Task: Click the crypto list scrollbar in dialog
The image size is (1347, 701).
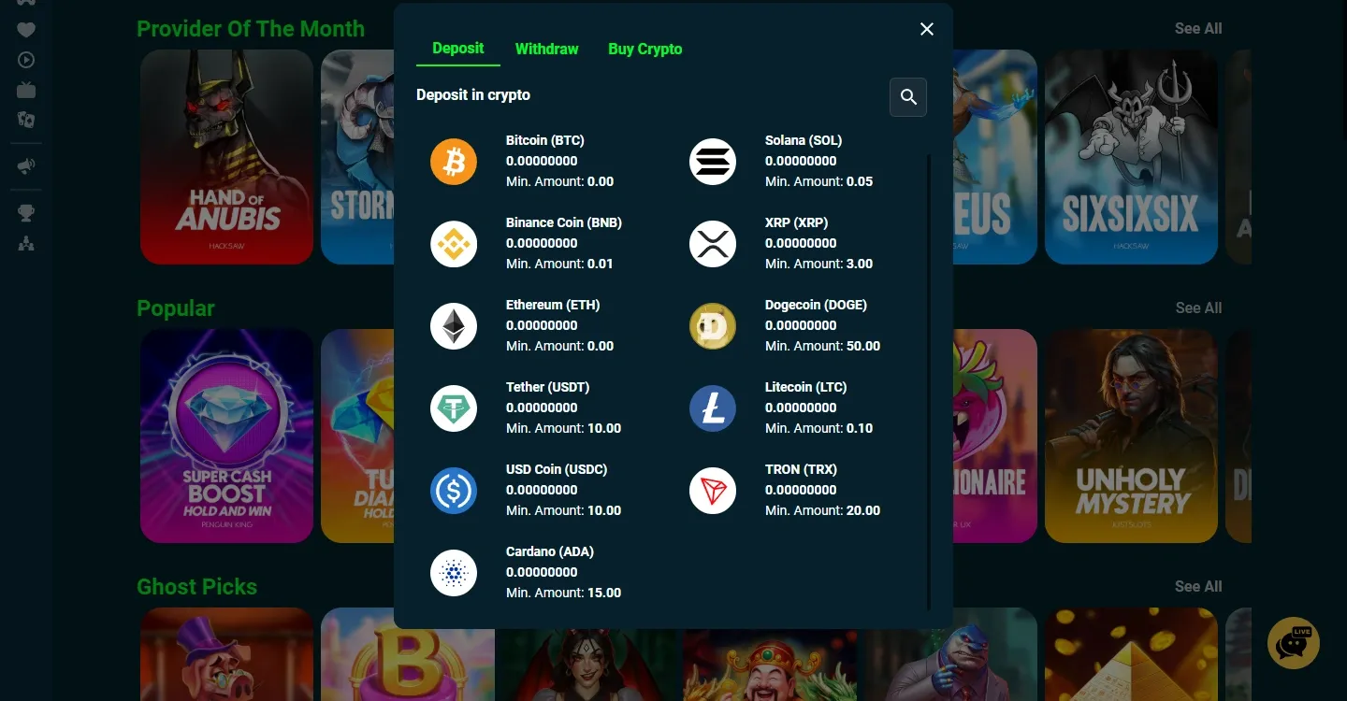Action: (929, 382)
